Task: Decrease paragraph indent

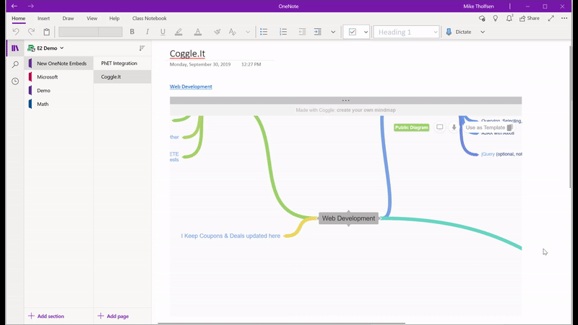Action: [302, 32]
